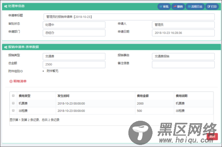Click the 申请人 field showing 管理员
222x147 pixels.
pos(183,25)
